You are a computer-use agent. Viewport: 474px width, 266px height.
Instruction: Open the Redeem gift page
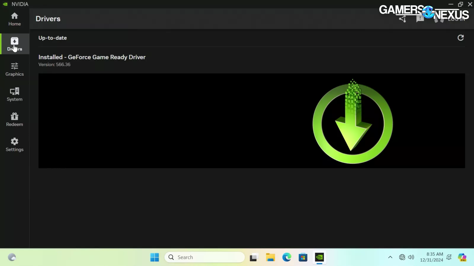click(15, 119)
